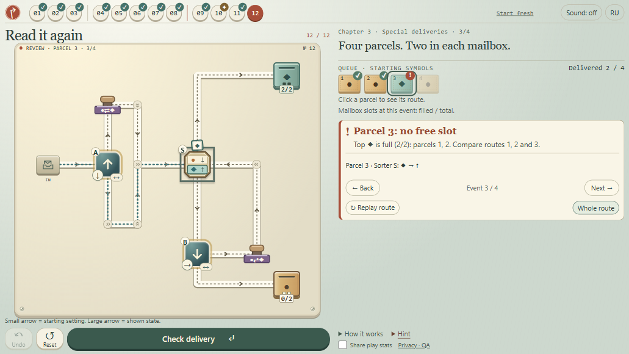Click the Reset button
The image size is (629, 354).
coord(50,339)
